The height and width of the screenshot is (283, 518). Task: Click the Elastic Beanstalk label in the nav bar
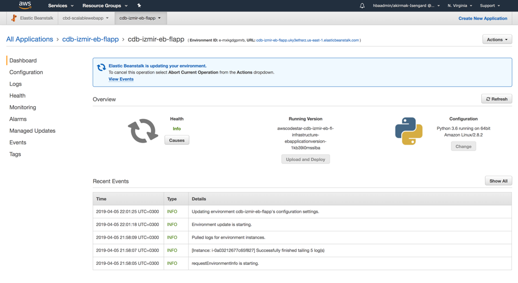pos(37,18)
